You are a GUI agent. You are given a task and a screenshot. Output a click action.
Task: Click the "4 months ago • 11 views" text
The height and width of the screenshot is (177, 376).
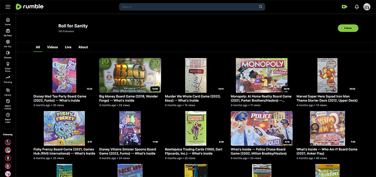[246, 105]
